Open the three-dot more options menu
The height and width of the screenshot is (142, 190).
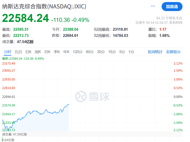(x=153, y=6)
